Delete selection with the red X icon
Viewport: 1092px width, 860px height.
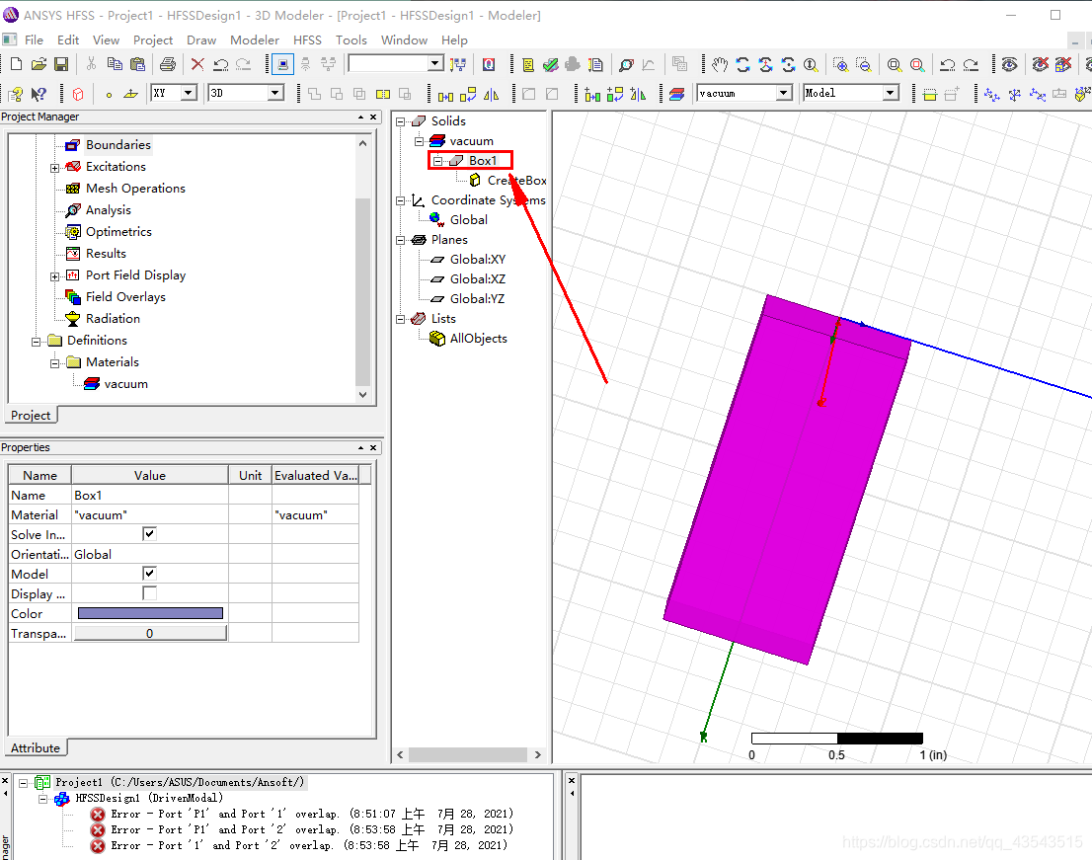coord(197,65)
